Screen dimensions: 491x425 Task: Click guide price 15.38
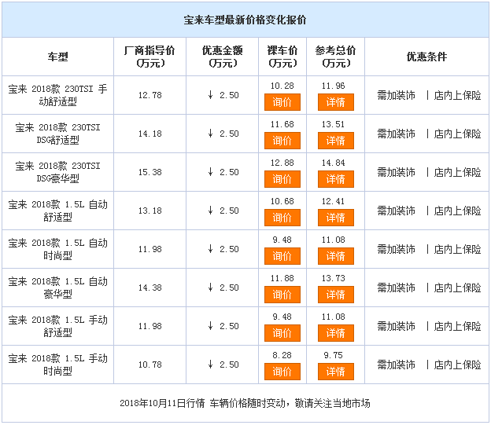pyautogui.click(x=150, y=172)
